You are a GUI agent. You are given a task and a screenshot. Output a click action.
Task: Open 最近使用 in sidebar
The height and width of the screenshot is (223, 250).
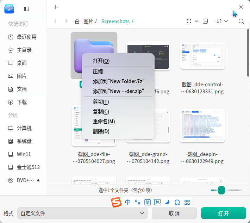(23, 37)
